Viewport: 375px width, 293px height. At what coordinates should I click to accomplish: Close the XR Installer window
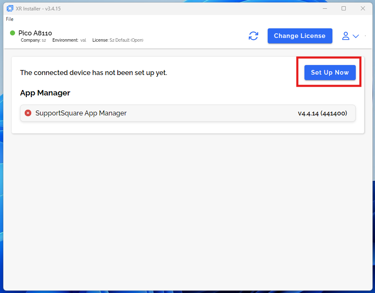tap(363, 9)
